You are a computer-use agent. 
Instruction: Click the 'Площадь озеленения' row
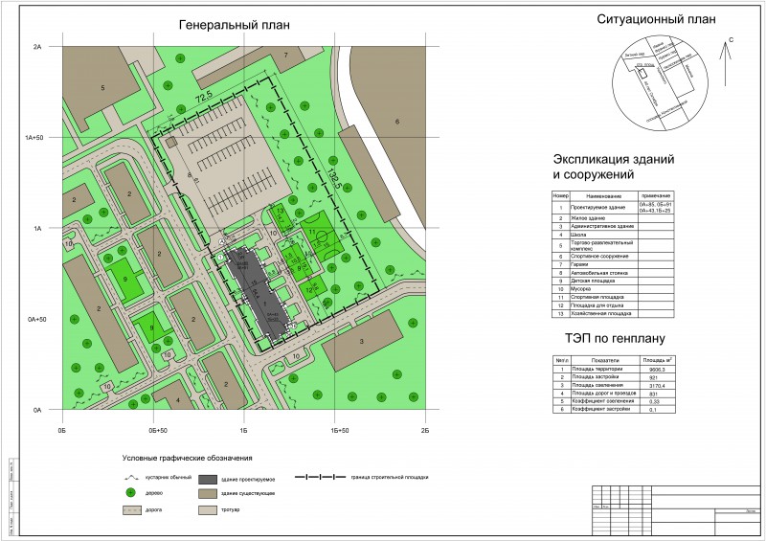tap(614, 386)
